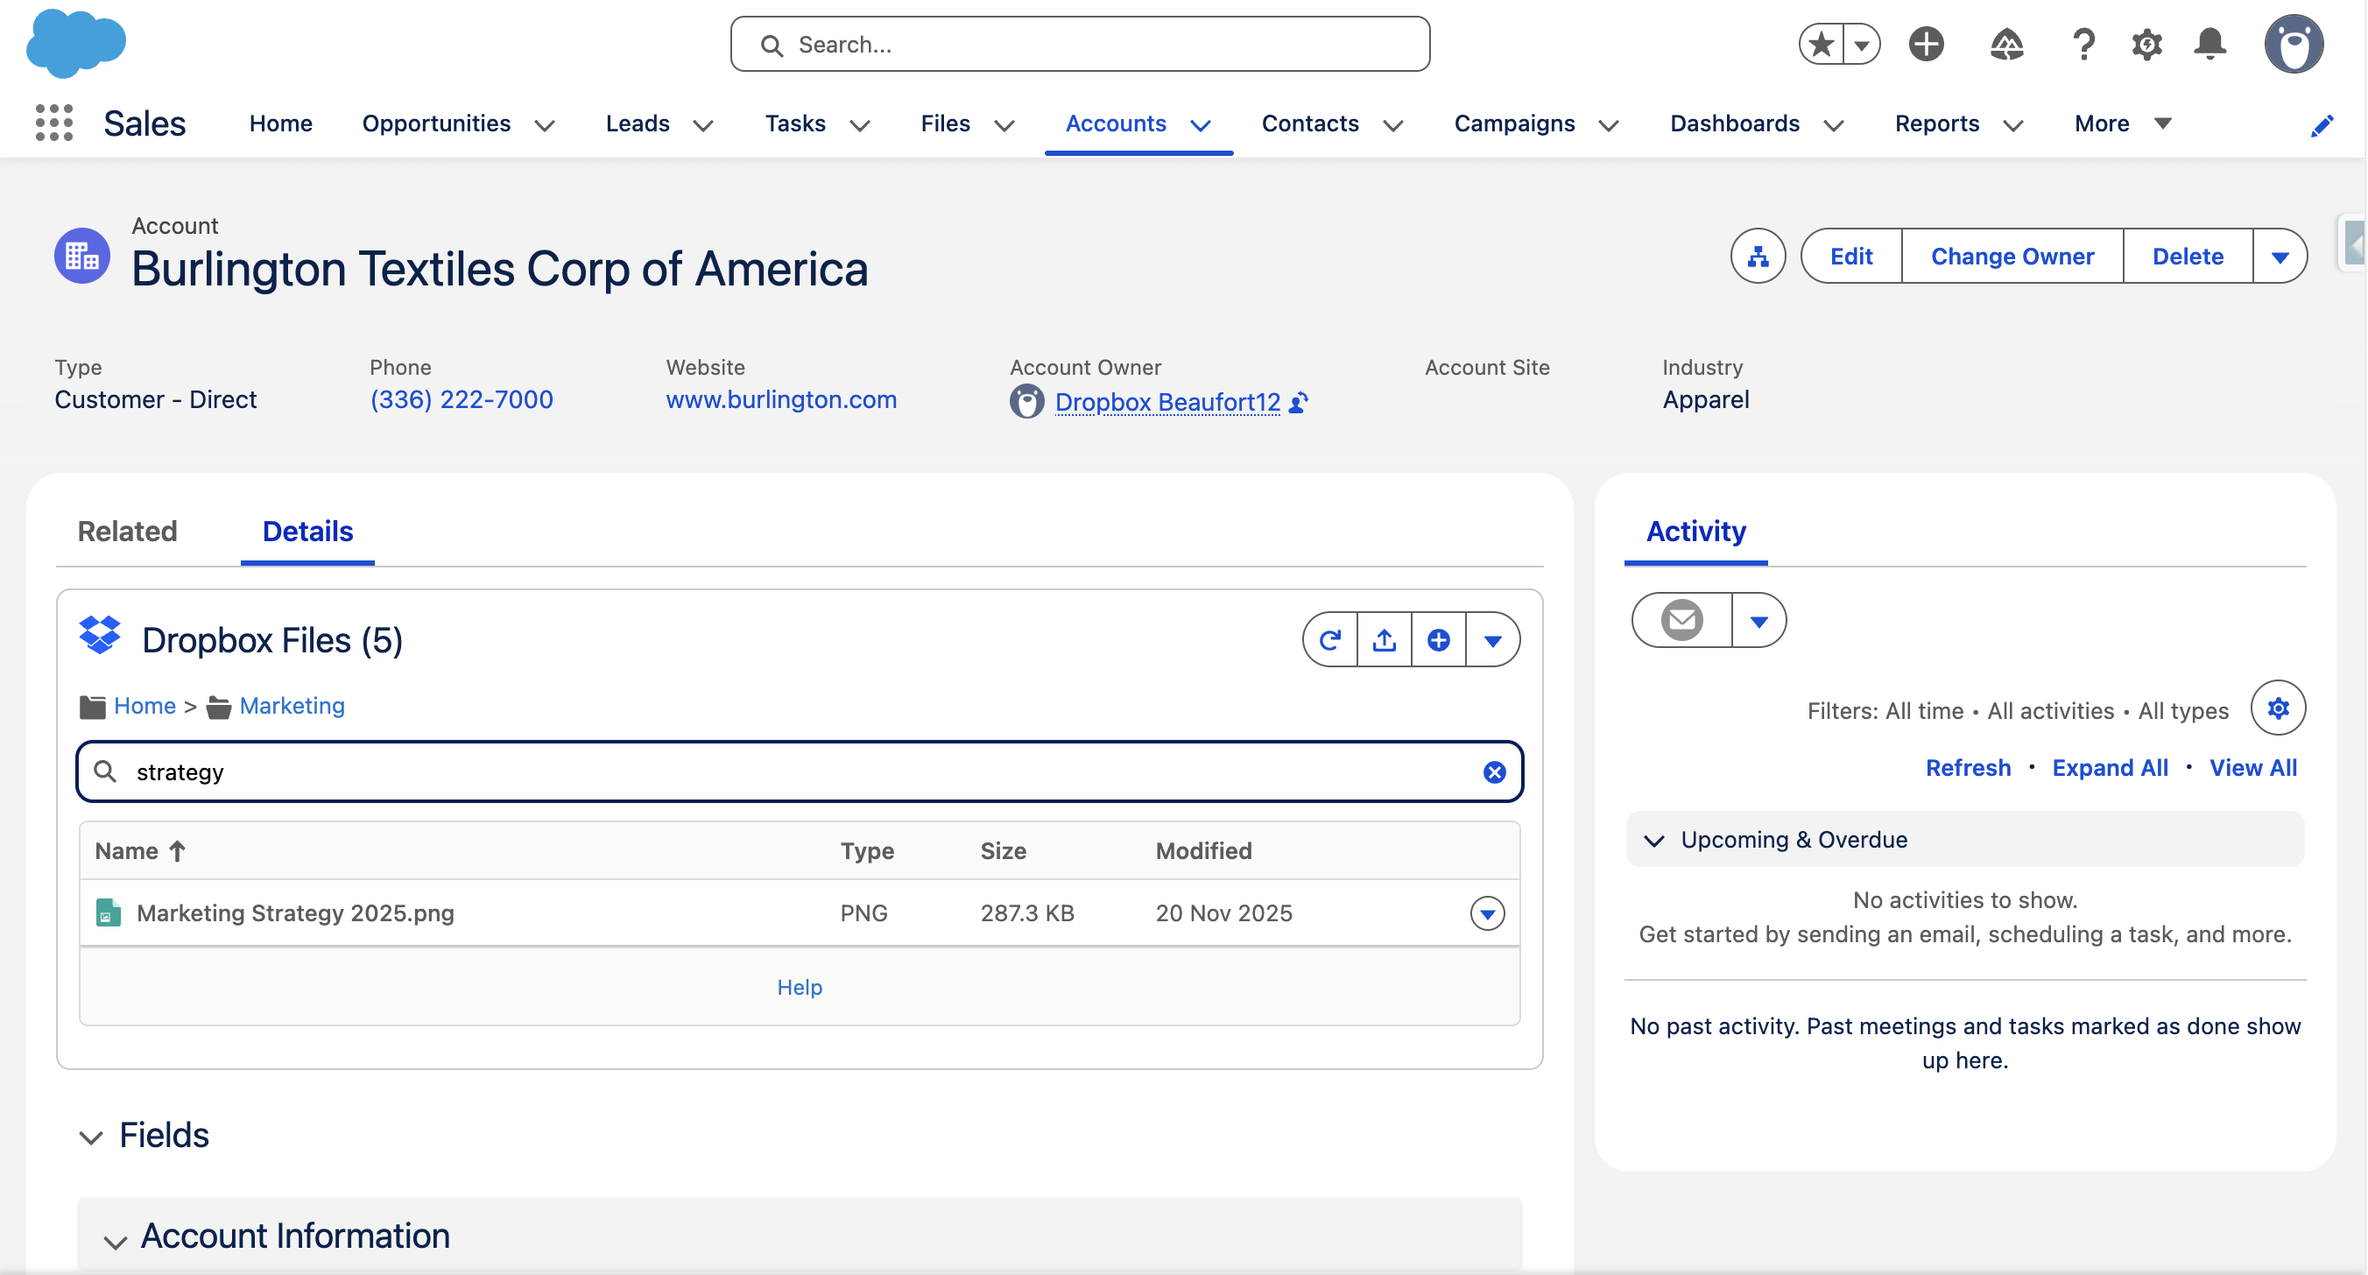Click the global Search box

pos(1080,44)
